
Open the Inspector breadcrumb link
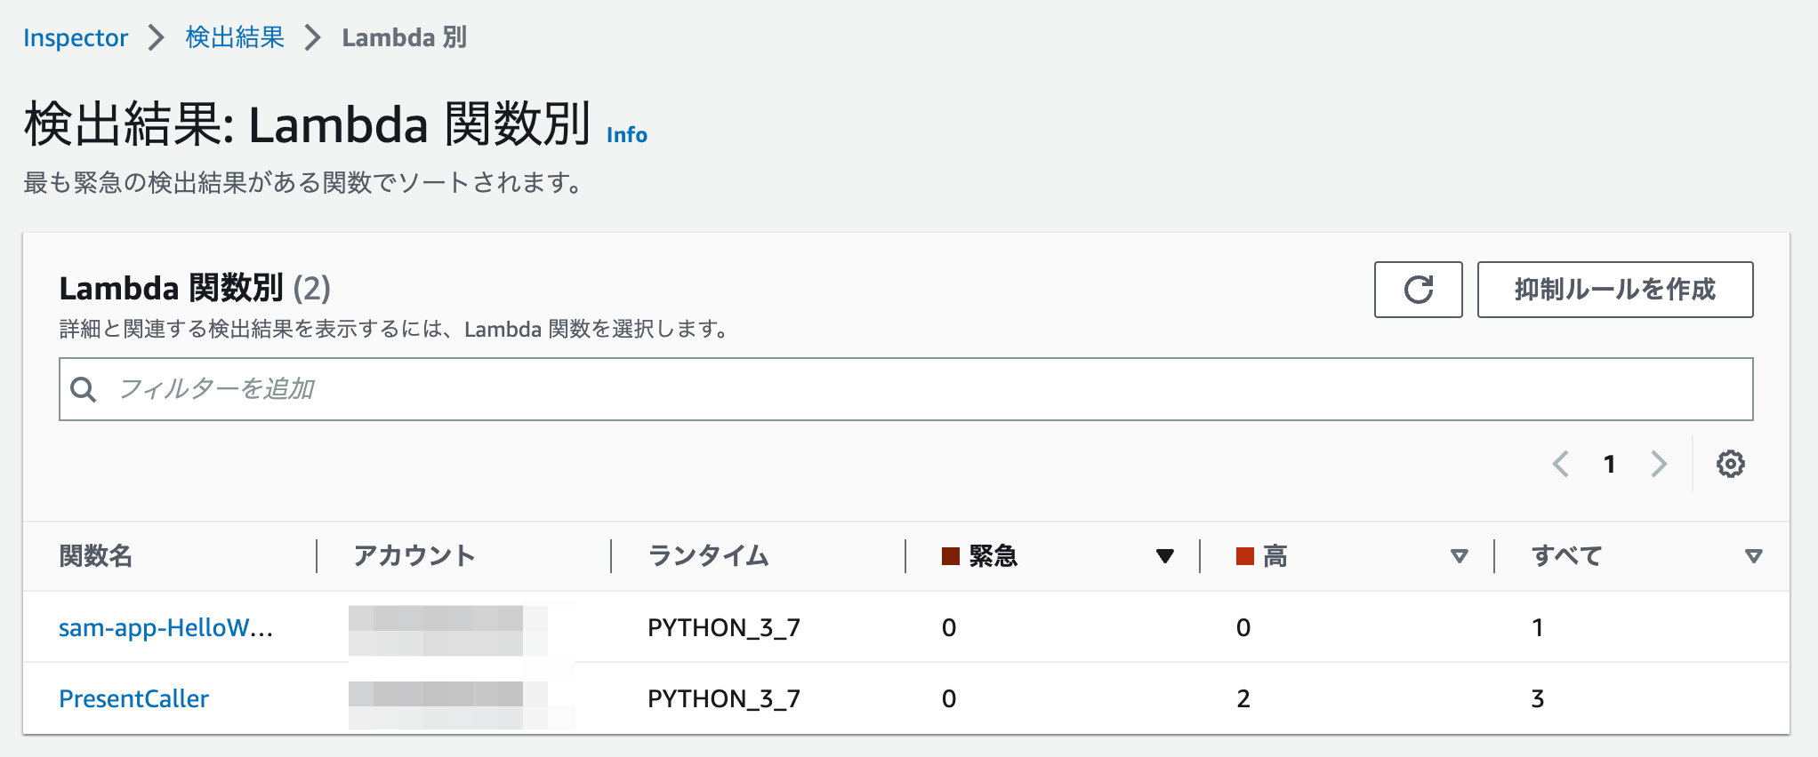point(76,37)
